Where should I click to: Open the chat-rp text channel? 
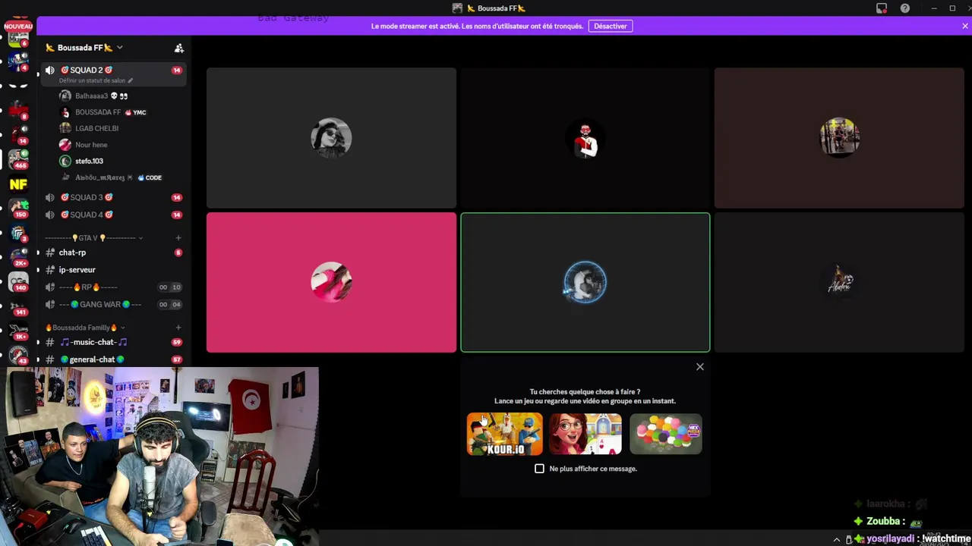tap(114, 253)
